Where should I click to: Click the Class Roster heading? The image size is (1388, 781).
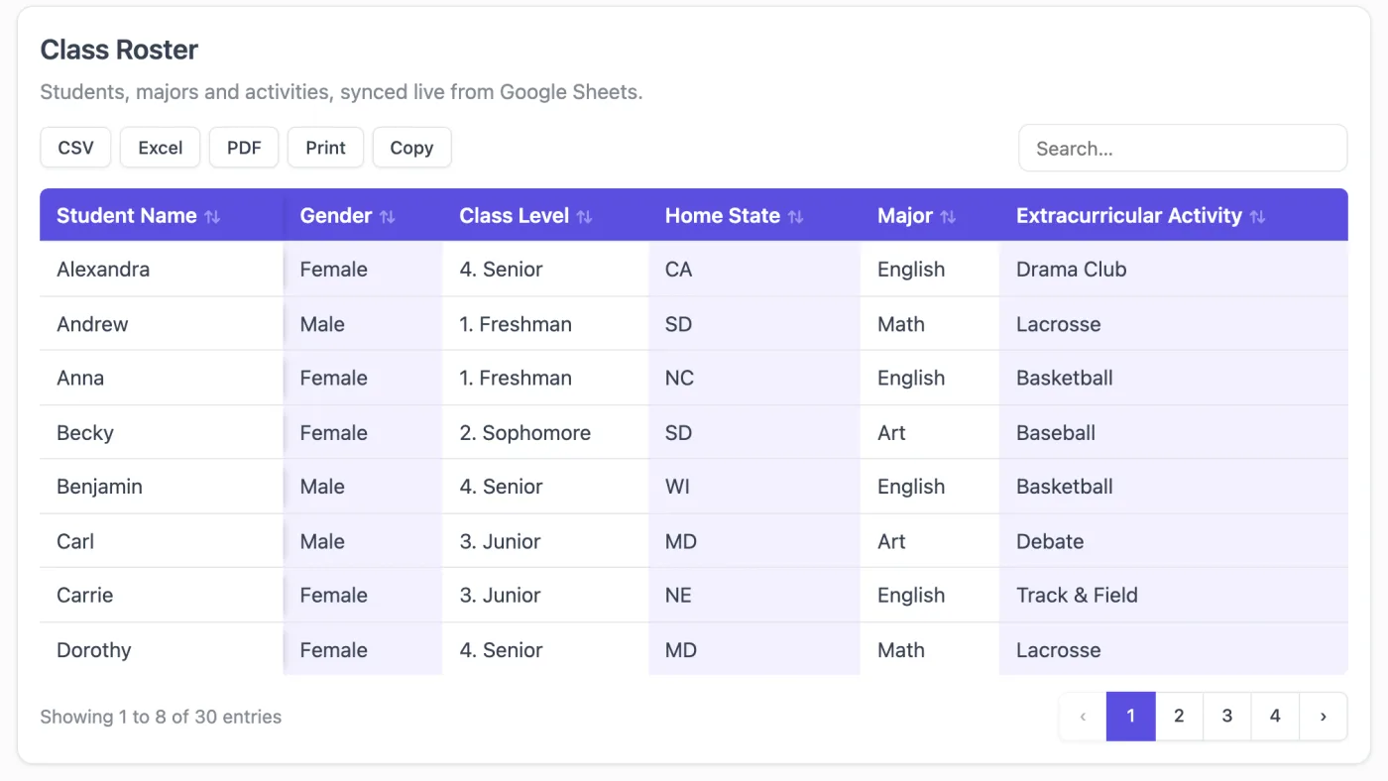pos(119,50)
